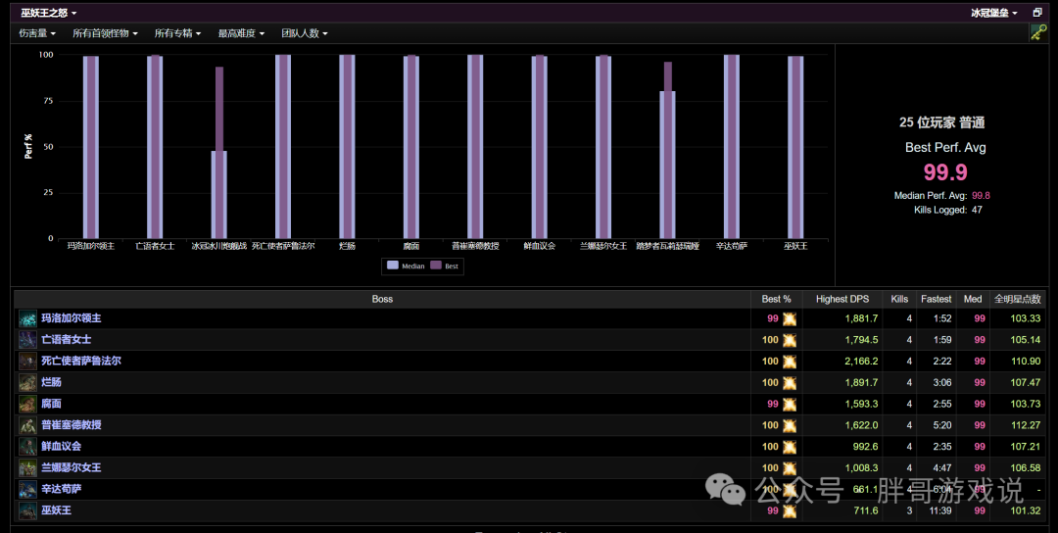The height and width of the screenshot is (533, 1058).
Task: Open the 冰冠堡垒 raid zone dropdown
Action: (x=994, y=13)
